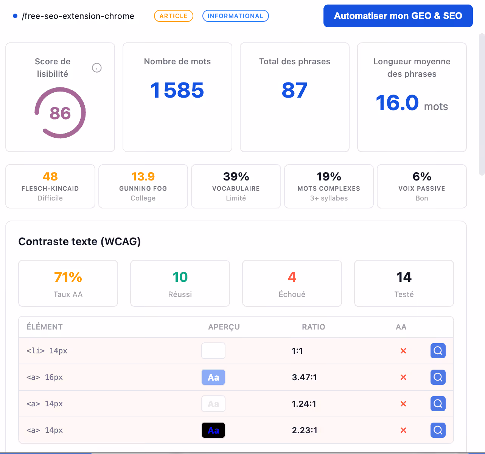The image size is (485, 454).
Task: Click the 4 Échoué card
Action: (292, 283)
